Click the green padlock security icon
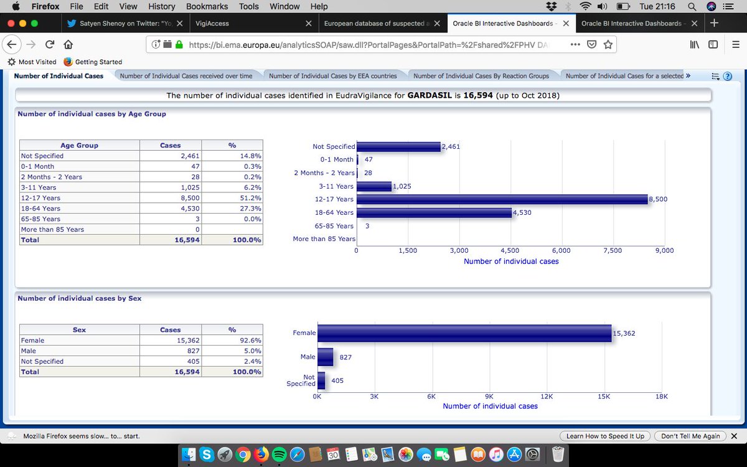The image size is (747, 467). pyautogui.click(x=179, y=45)
